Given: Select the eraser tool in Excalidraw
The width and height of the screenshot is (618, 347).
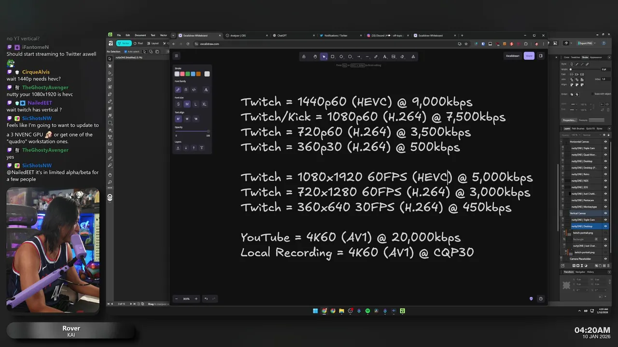Looking at the screenshot, I should (x=402, y=56).
